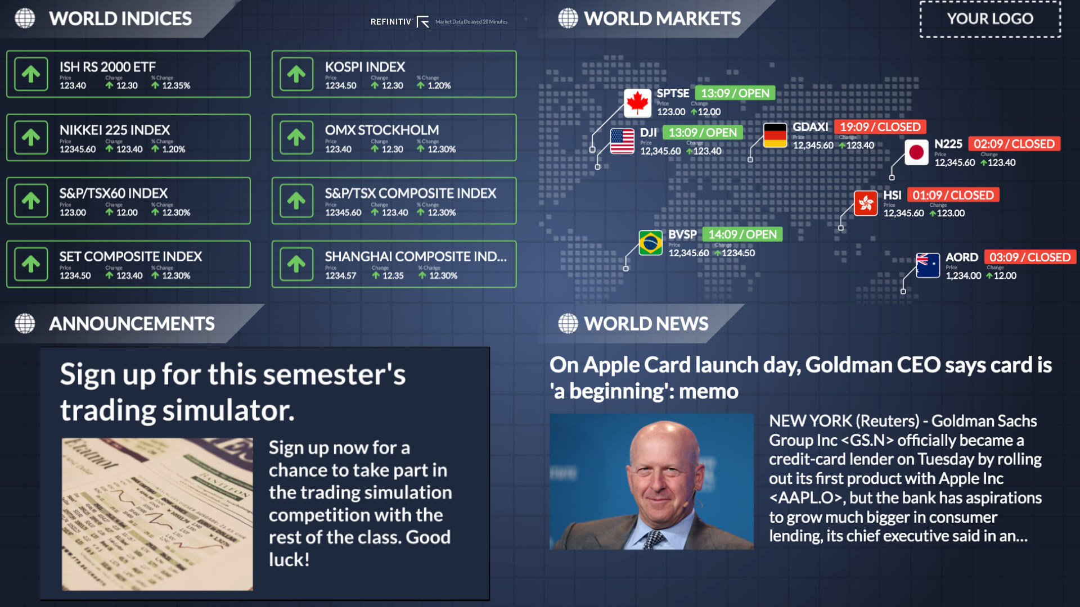Viewport: 1080px width, 607px height.
Task: Toggle the HSI CLOSED status badge
Action: pyautogui.click(x=954, y=195)
